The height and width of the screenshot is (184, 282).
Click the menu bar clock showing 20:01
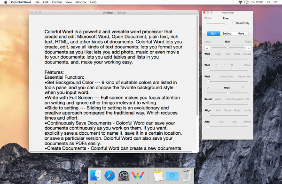pyautogui.click(x=257, y=2)
